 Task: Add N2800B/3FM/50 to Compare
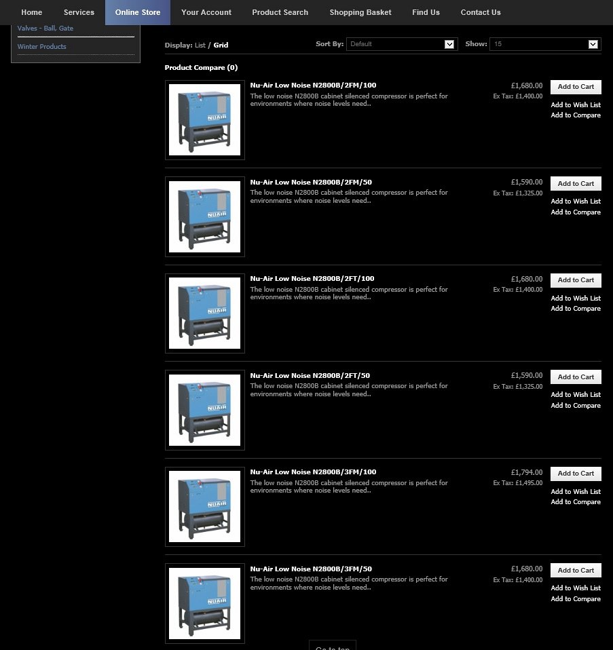pyautogui.click(x=575, y=599)
